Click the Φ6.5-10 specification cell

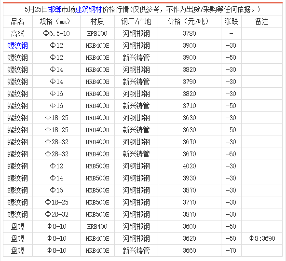[x=56, y=33]
